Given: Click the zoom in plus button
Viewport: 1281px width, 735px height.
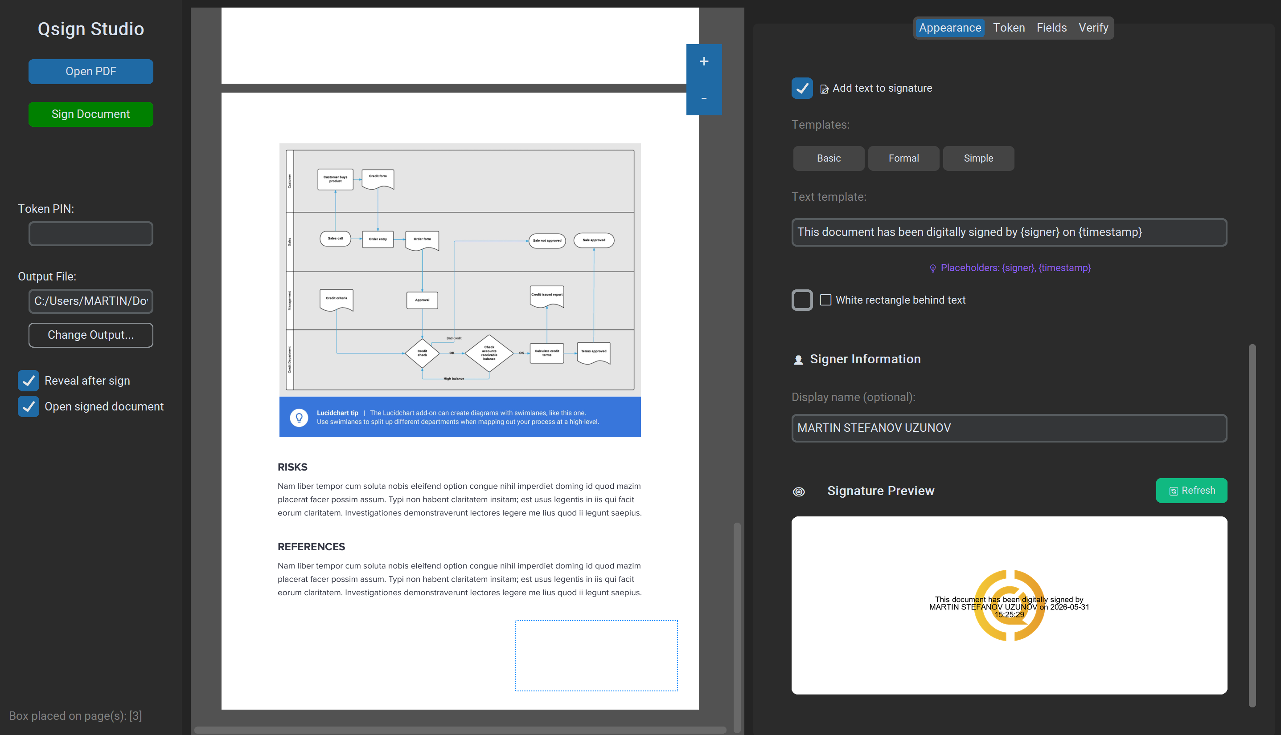Looking at the screenshot, I should click(704, 61).
